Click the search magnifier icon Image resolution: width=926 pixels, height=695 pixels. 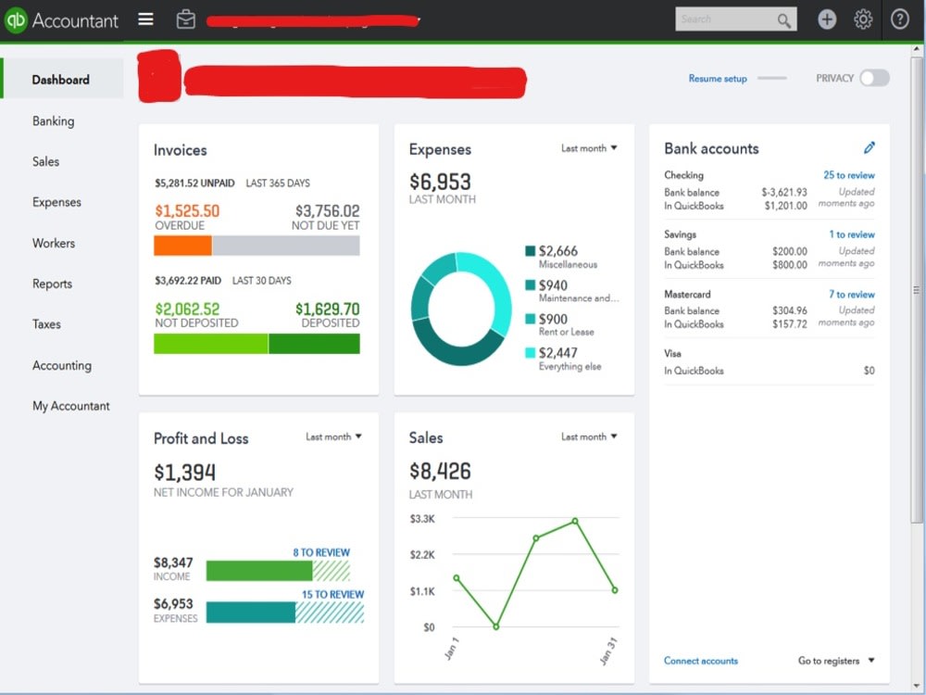[783, 20]
